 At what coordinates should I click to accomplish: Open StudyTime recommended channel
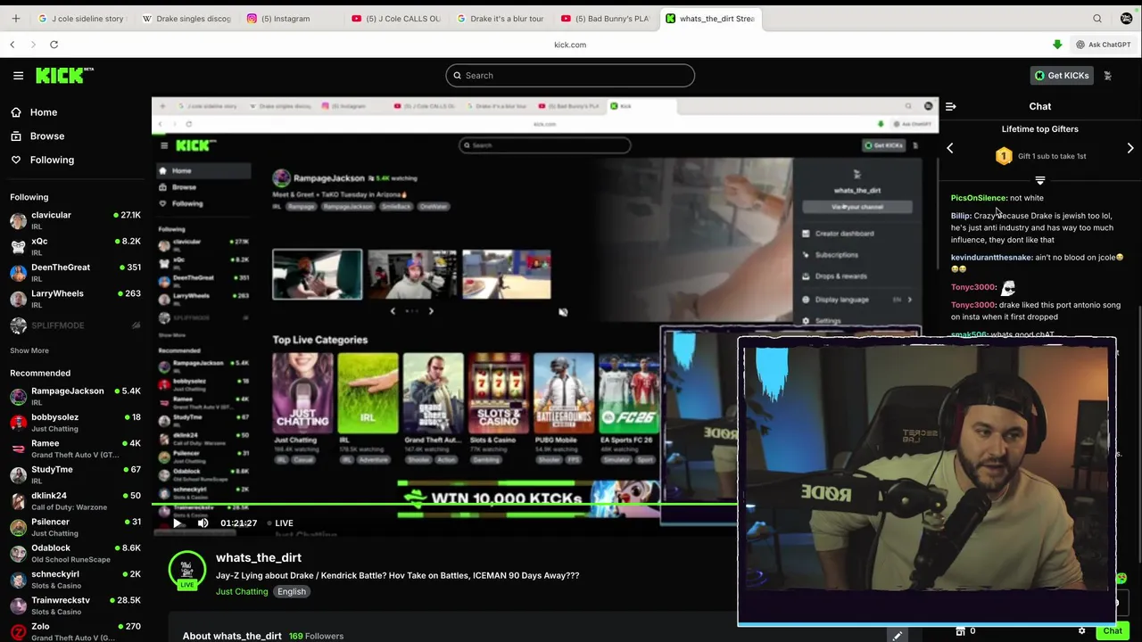[x=75, y=475]
